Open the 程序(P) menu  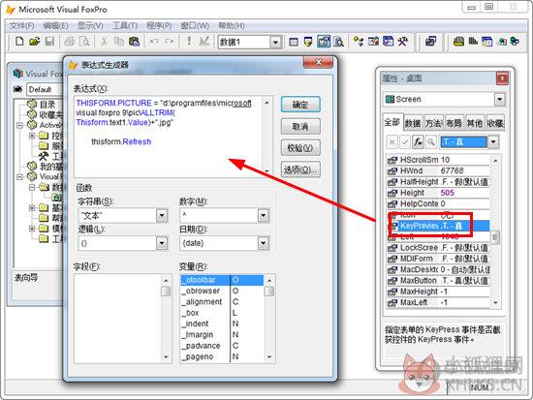(159, 26)
